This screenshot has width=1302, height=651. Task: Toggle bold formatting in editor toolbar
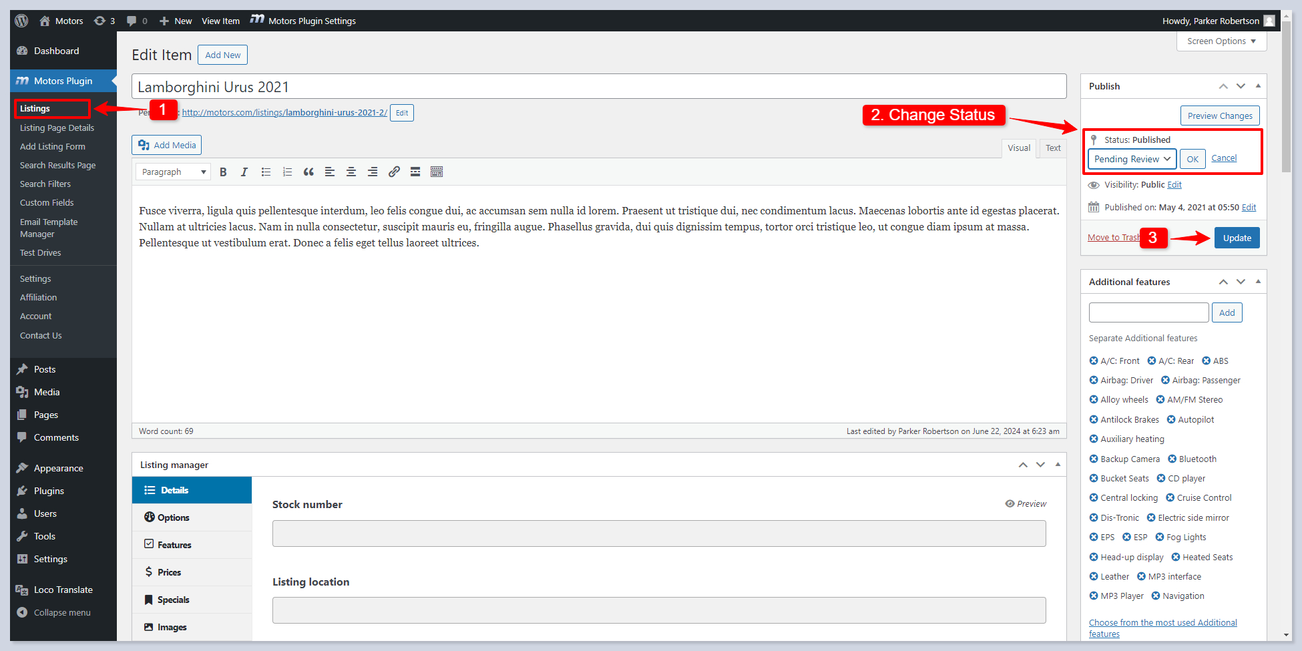pyautogui.click(x=223, y=172)
